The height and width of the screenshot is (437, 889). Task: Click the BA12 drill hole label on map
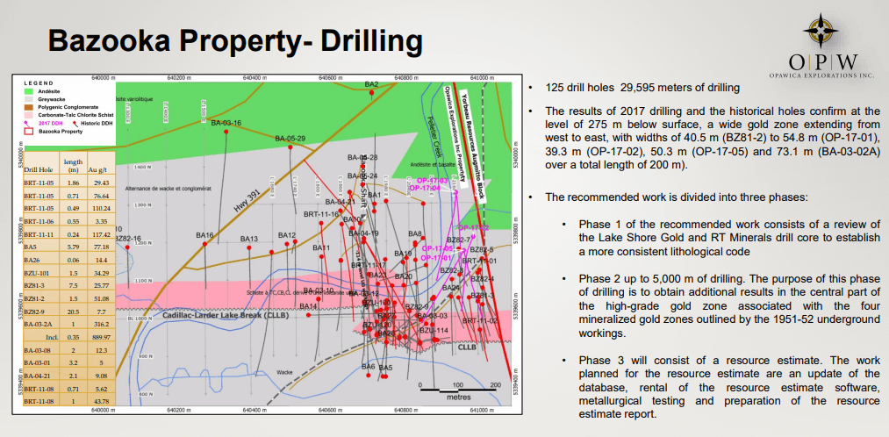click(287, 234)
